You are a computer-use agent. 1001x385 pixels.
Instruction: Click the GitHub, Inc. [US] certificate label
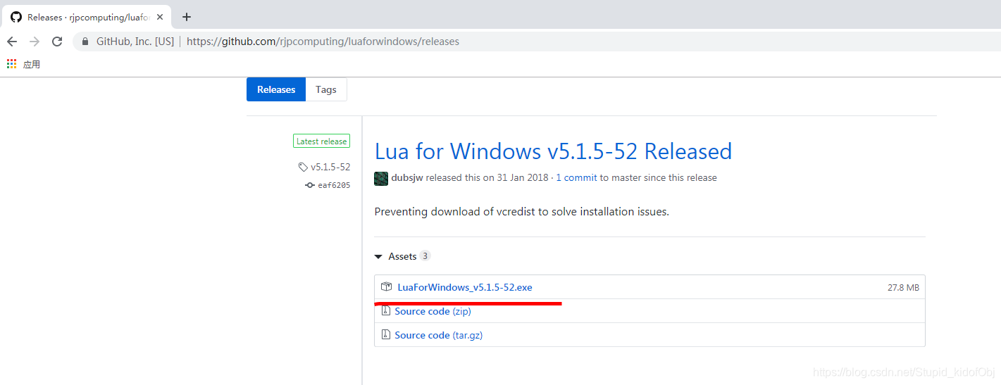pyautogui.click(x=135, y=42)
